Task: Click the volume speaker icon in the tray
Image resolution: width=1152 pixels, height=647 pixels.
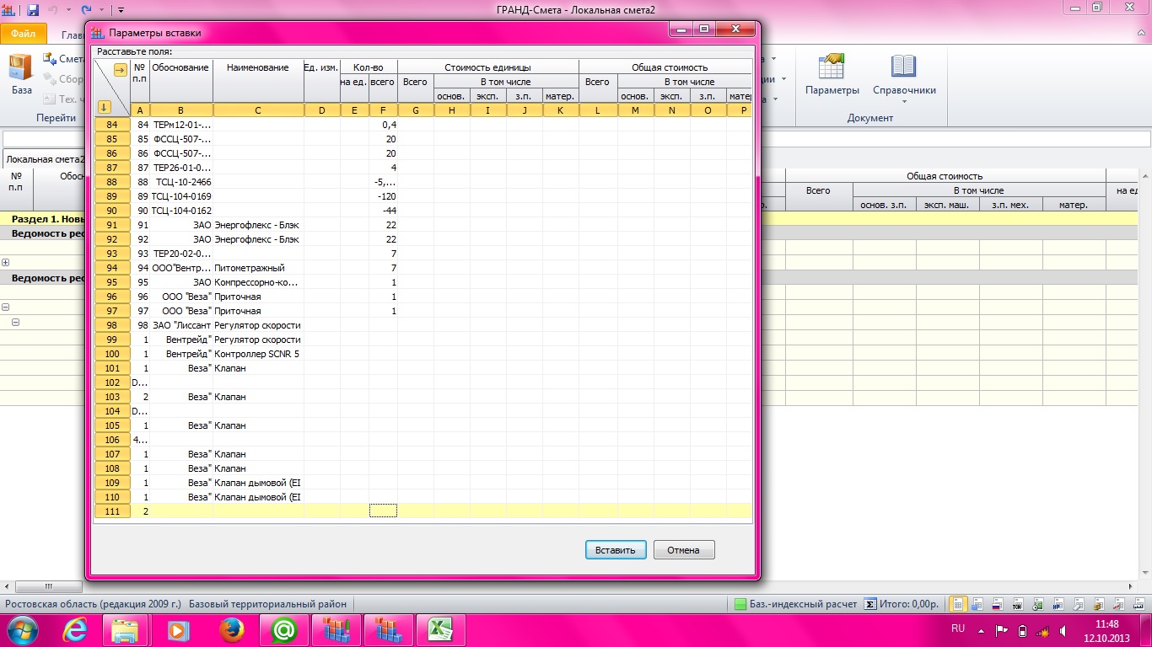Action: pyautogui.click(x=1064, y=630)
